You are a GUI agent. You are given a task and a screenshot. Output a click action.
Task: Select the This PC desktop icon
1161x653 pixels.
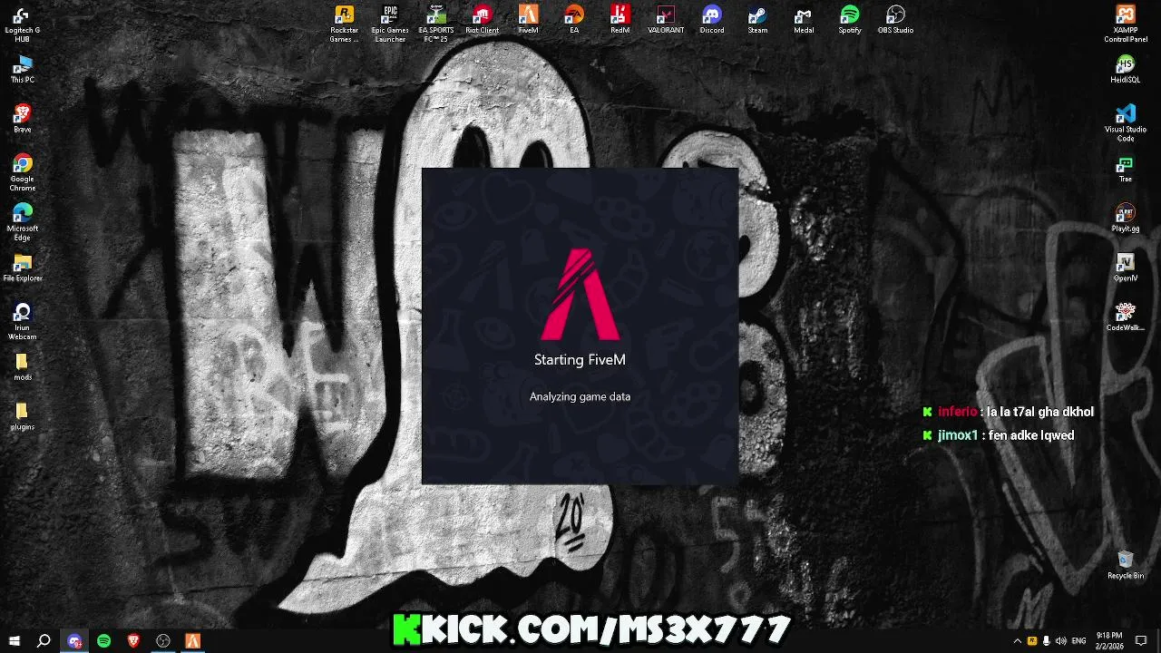22,69
